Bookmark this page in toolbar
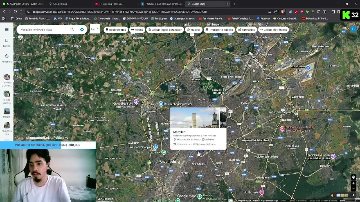This screenshot has width=360, height=202. 21,12
